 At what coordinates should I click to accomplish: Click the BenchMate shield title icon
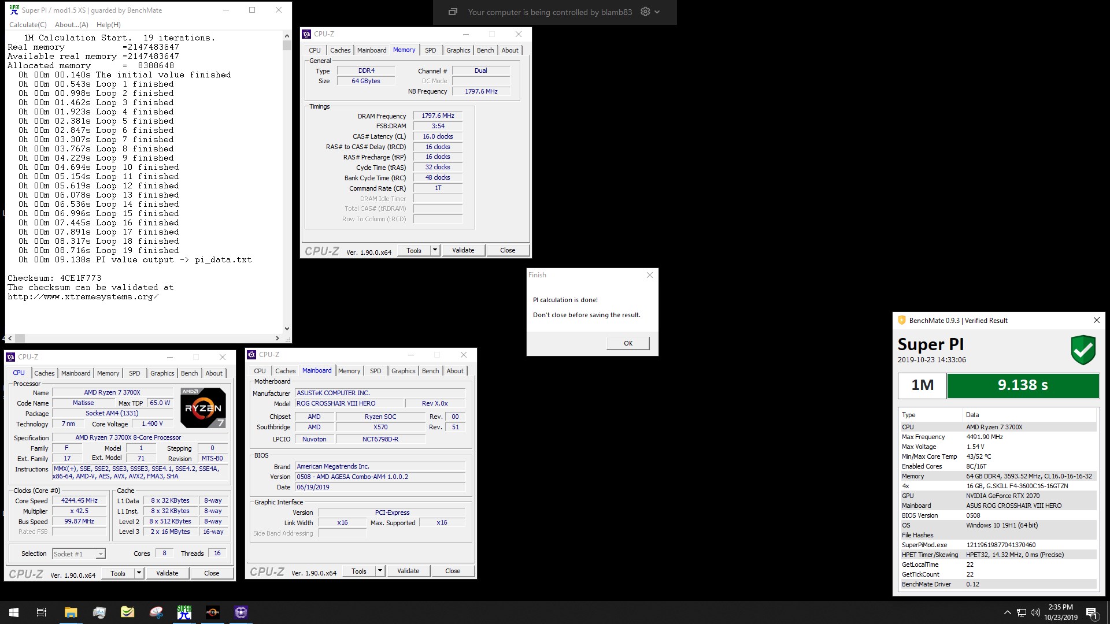(901, 320)
